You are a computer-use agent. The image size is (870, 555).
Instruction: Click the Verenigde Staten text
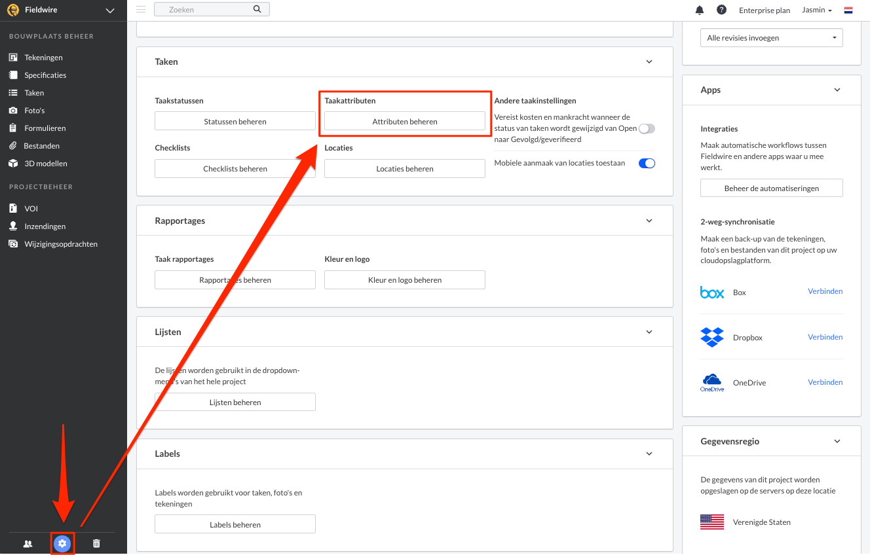click(762, 522)
